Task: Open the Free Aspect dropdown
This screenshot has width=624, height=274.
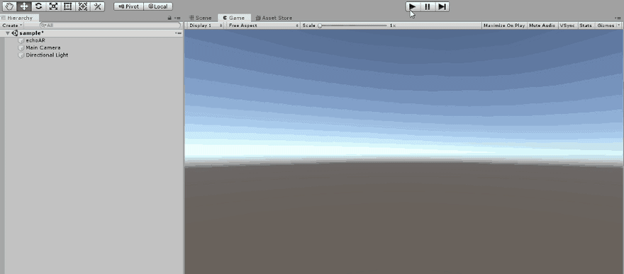Action: click(x=264, y=25)
